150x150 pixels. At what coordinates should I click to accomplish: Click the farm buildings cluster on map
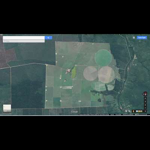point(68,71)
